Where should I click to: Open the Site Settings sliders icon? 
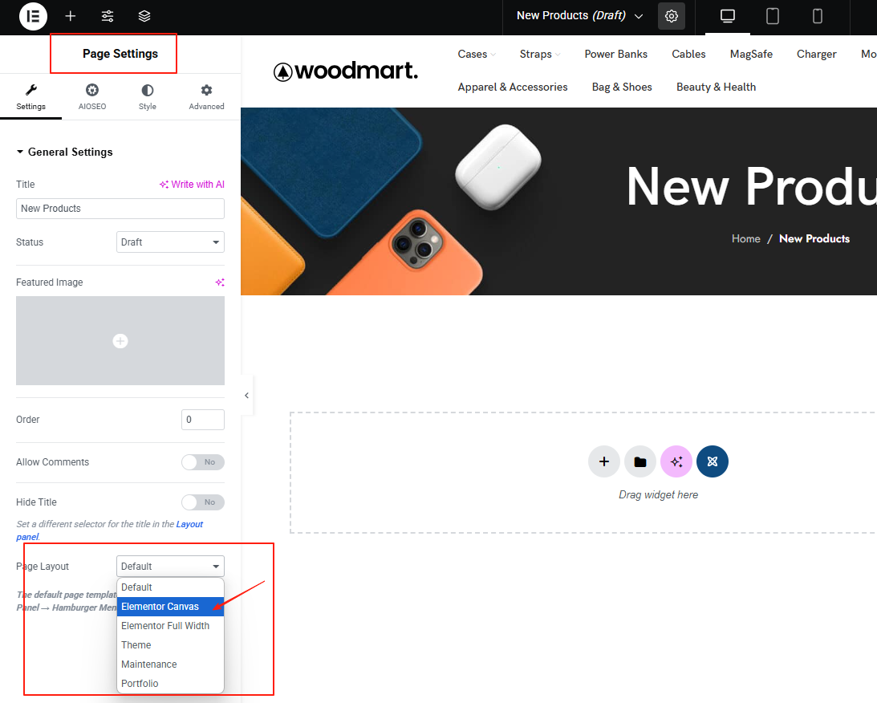pos(108,16)
